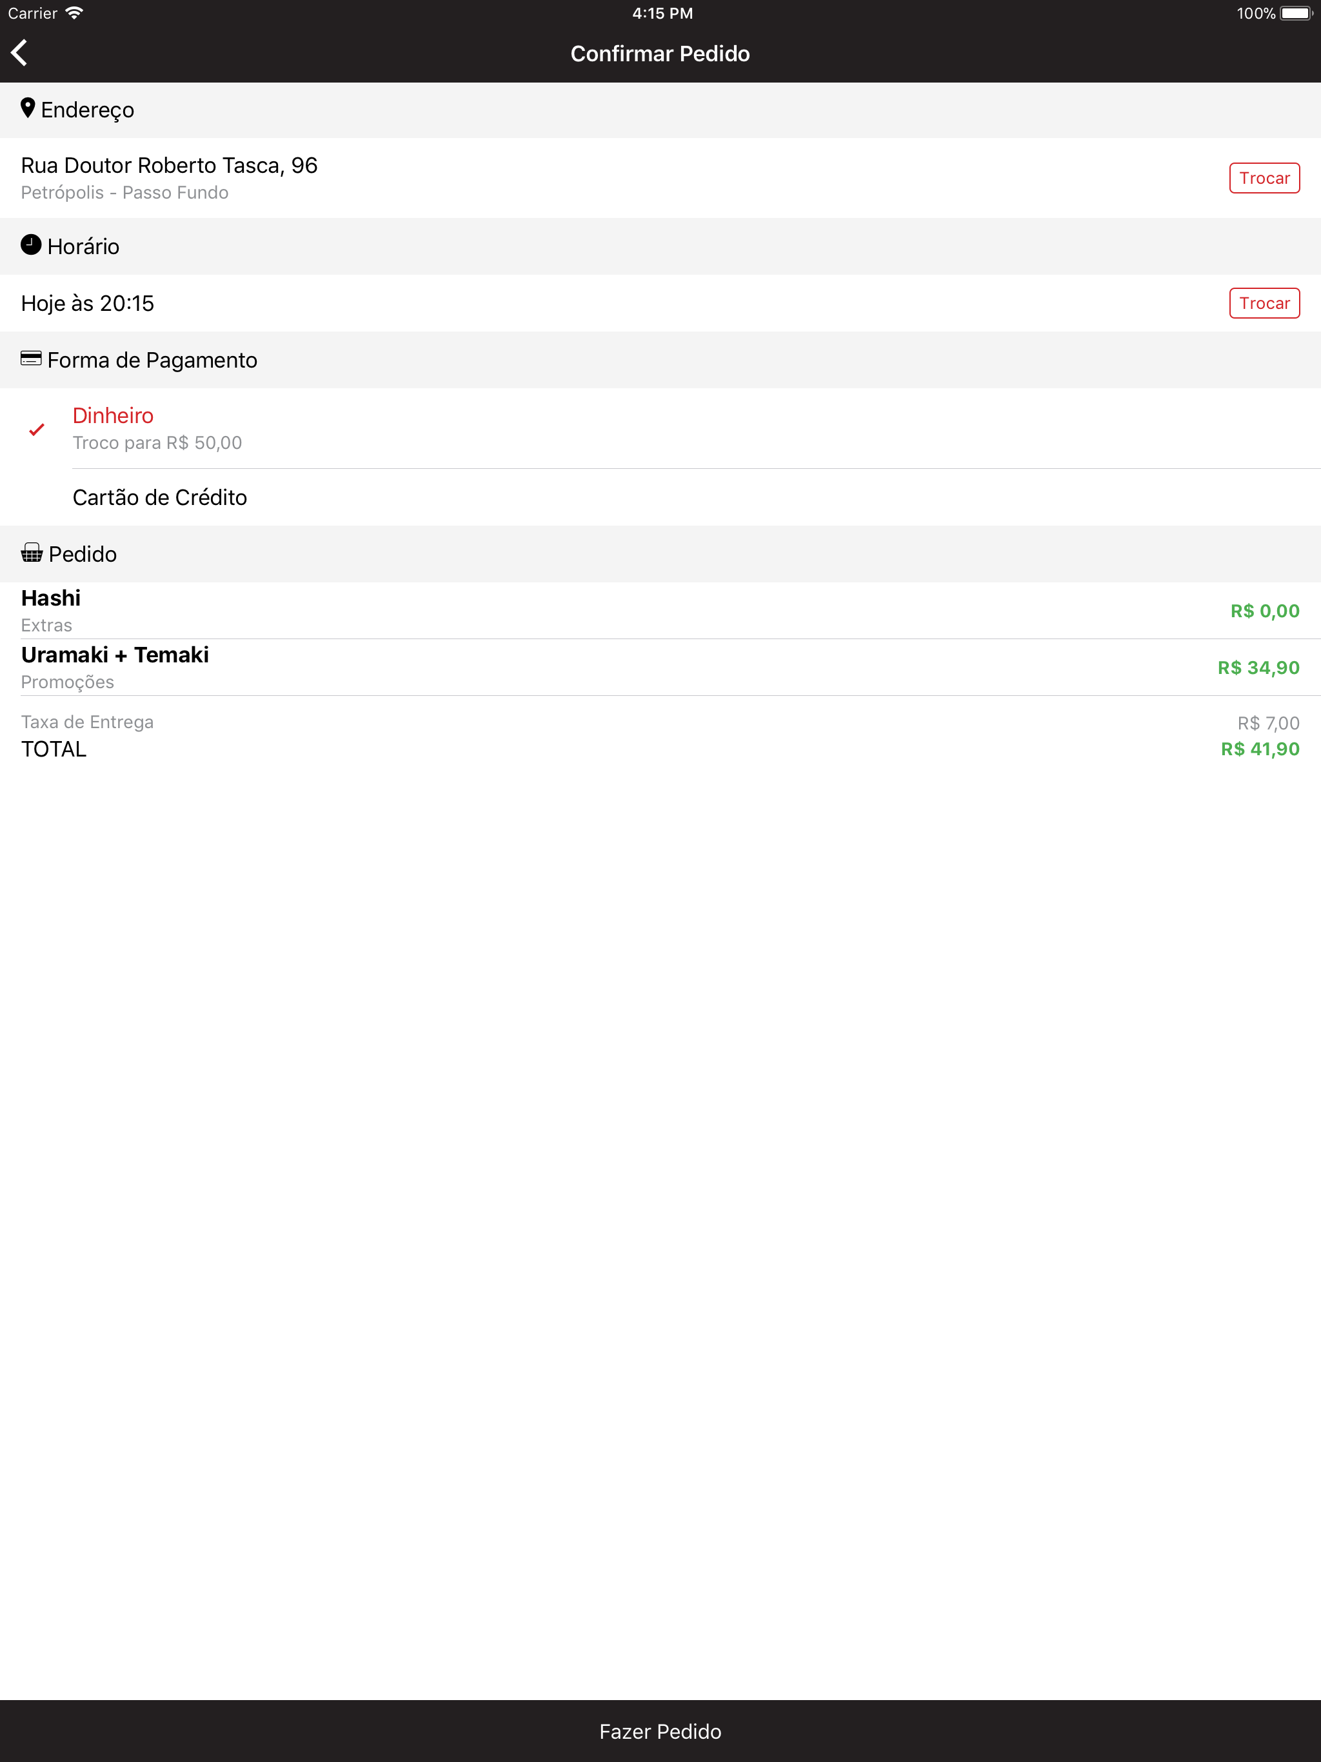
Task: Click the Confirmar Pedido title
Action: click(x=660, y=54)
